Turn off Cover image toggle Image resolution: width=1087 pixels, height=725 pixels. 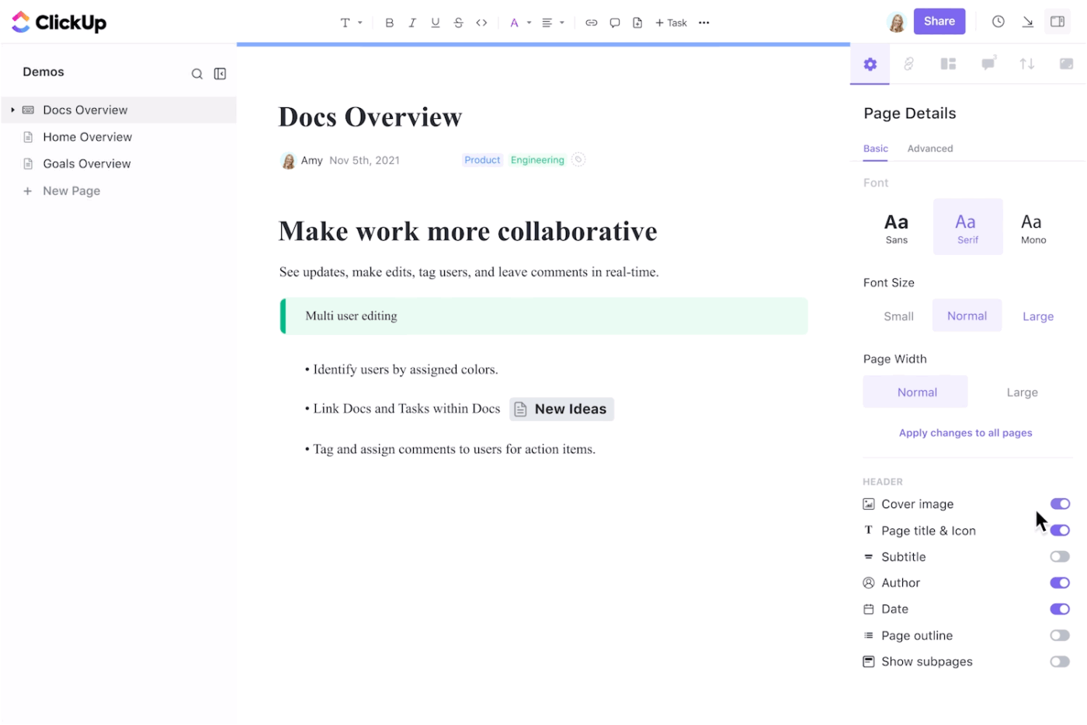1060,504
